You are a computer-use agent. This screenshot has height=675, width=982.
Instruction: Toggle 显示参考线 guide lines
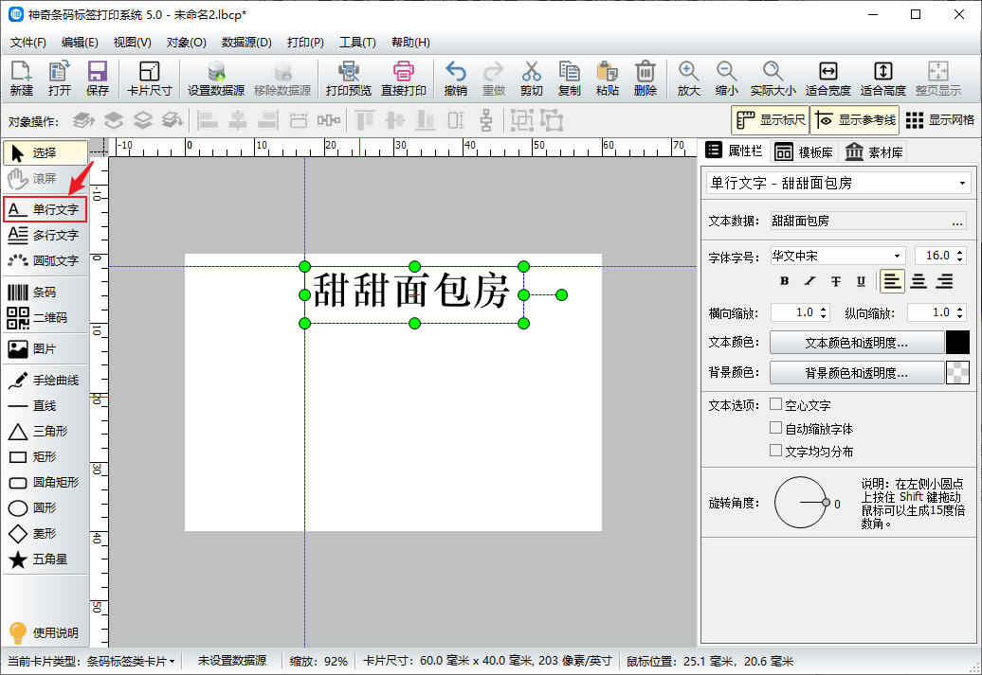855,120
